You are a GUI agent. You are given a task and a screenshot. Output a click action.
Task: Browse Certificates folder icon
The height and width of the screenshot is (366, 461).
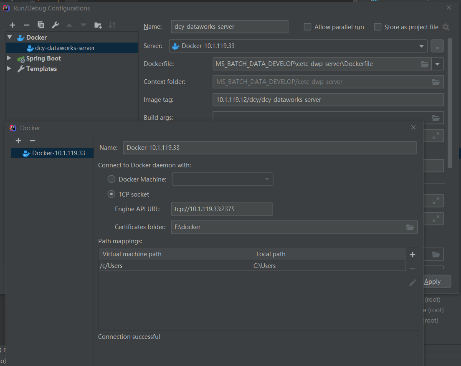410,227
